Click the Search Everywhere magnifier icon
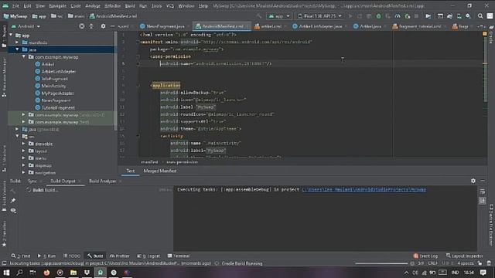This screenshot has height=278, width=495. 480,16
